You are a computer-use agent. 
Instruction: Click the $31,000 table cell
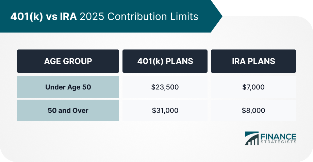(x=165, y=110)
